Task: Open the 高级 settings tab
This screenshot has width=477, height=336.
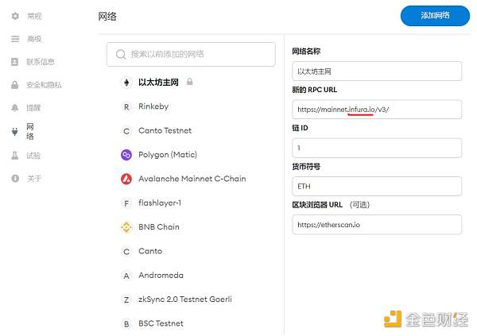Action: [34, 39]
